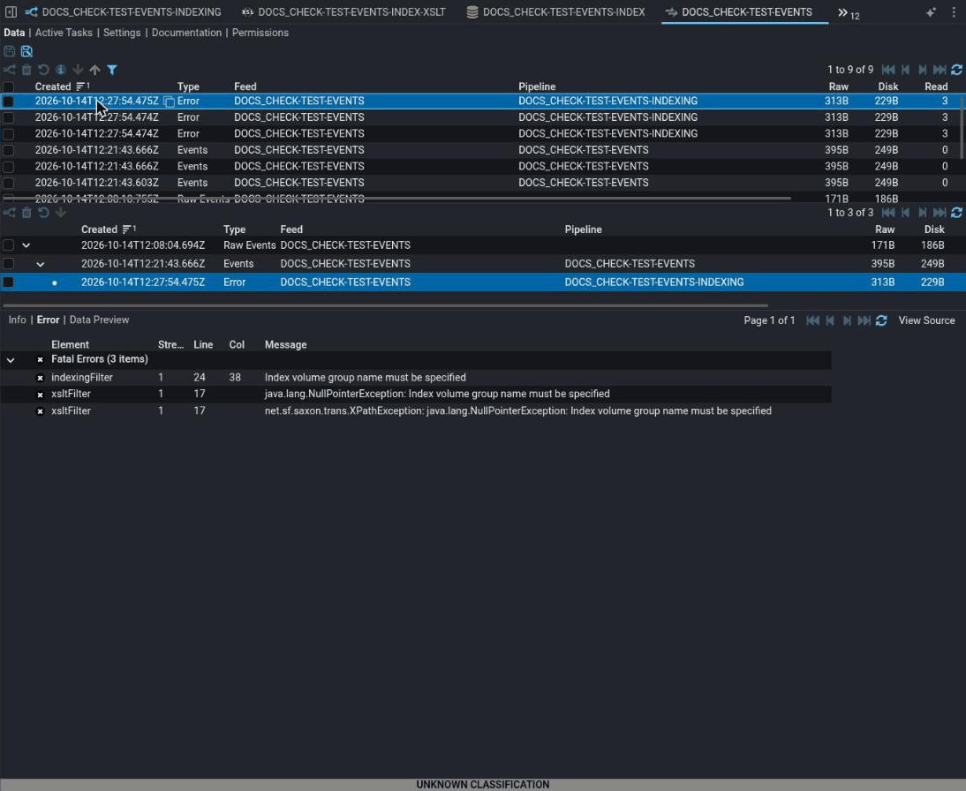Click the vertical scrollbar of top list
Image resolution: width=966 pixels, height=791 pixels.
coord(962,127)
